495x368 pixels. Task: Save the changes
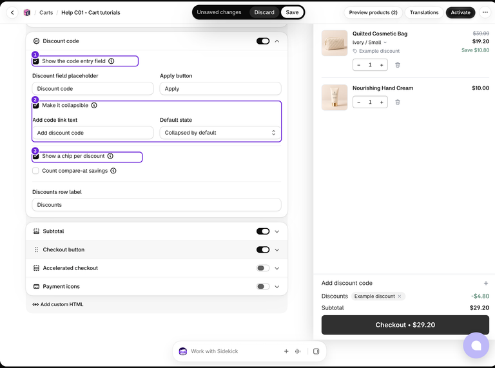(292, 12)
